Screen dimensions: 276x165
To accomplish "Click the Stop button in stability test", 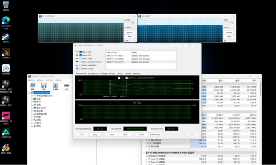I will (x=95, y=134).
